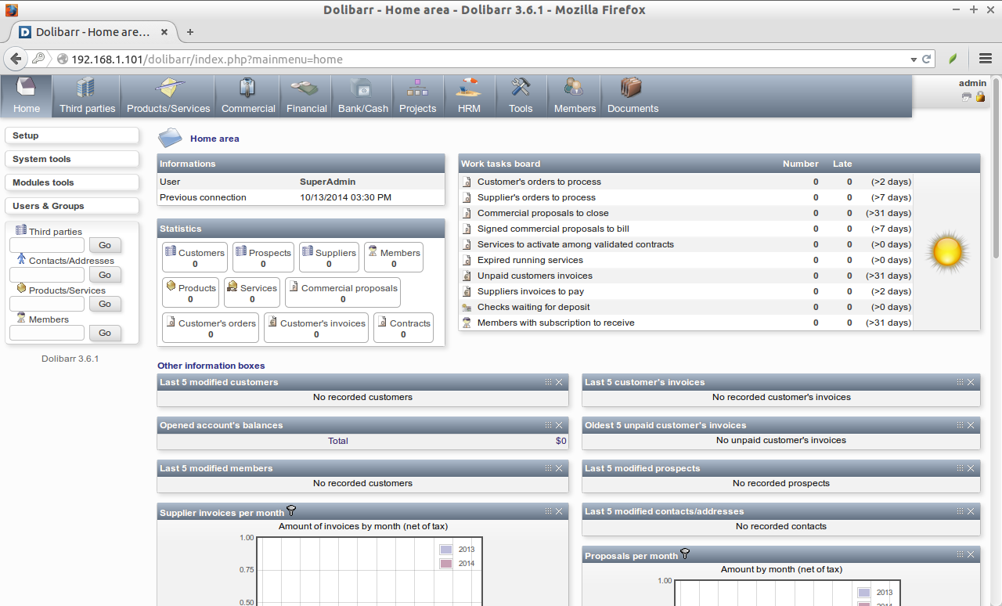
Task: Close the Last 5 modified prospects box
Action: click(x=971, y=468)
